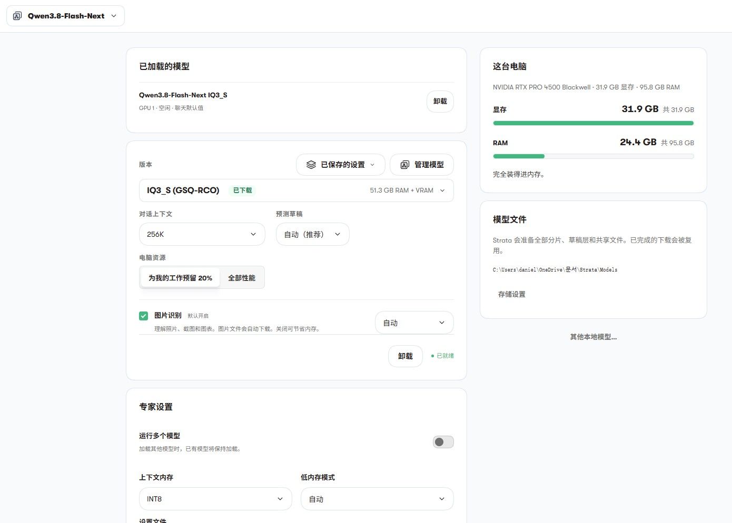Open the Qwen3.8-Flash-Next model selector
This screenshot has height=523, width=732.
coord(65,16)
